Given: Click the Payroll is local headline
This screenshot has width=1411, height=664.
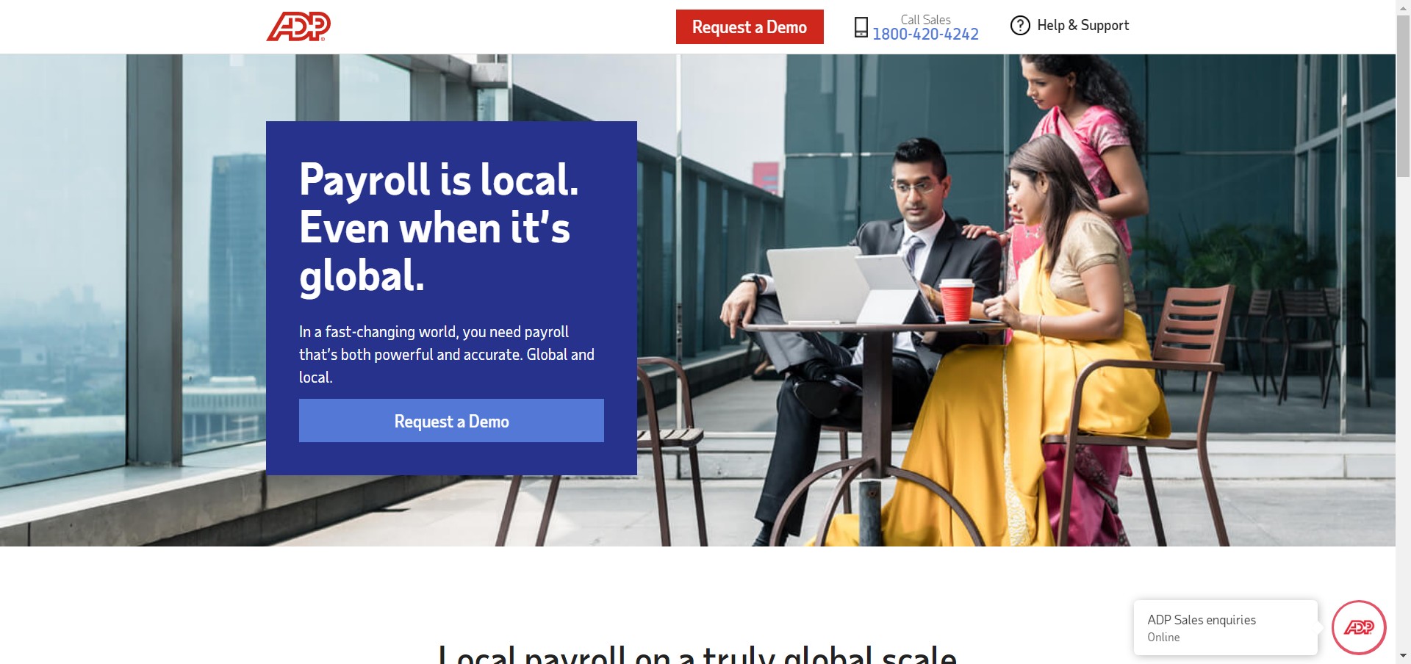Looking at the screenshot, I should tap(439, 228).
